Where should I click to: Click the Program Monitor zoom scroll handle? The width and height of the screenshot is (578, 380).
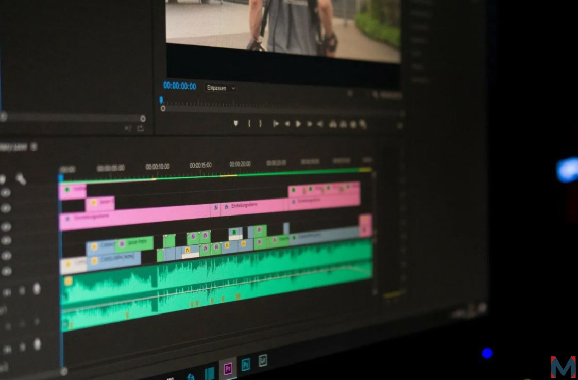coord(163,108)
